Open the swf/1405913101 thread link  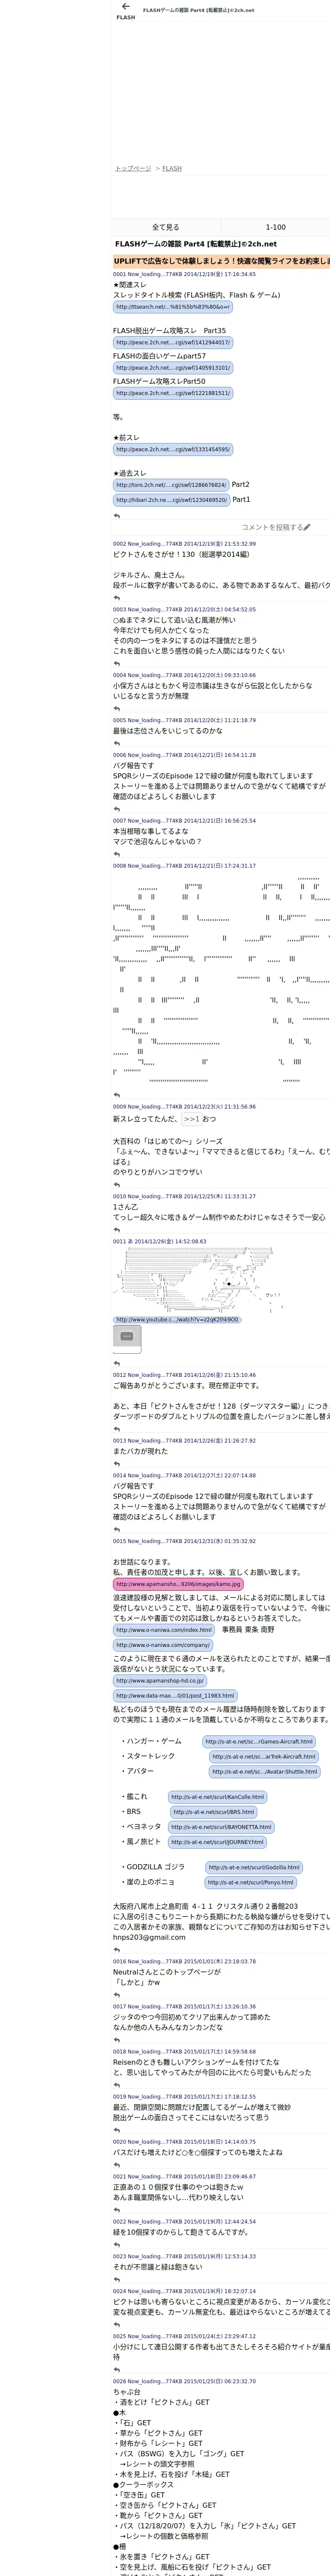(x=173, y=368)
